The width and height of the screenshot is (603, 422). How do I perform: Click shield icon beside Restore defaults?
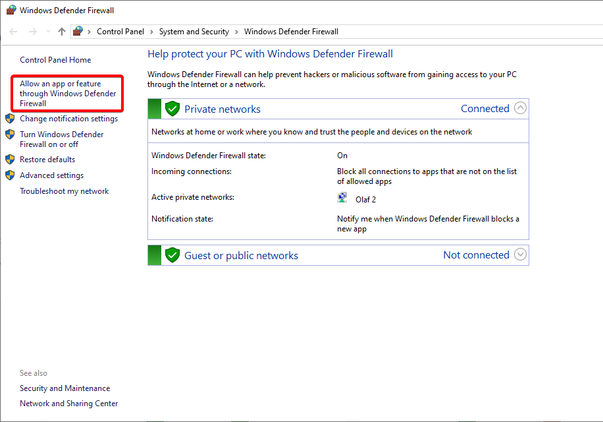[10, 159]
